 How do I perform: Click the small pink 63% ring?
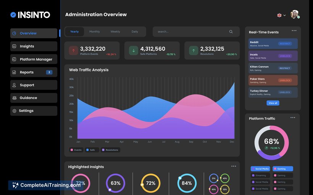click(x=214, y=189)
